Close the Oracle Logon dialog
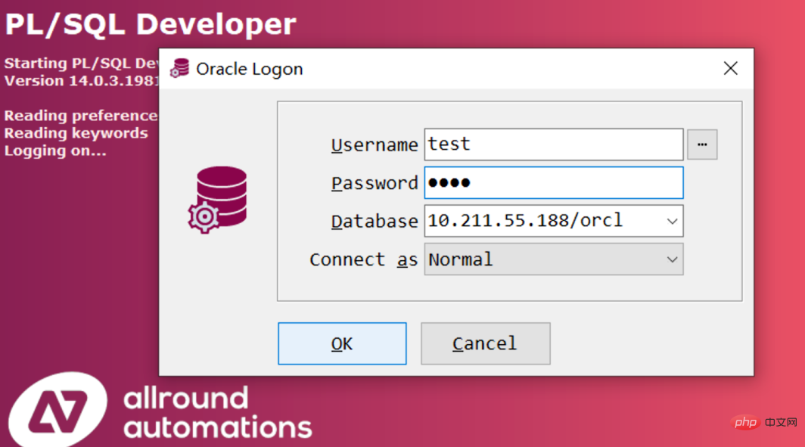Viewport: 805px width, 447px height. (730, 69)
